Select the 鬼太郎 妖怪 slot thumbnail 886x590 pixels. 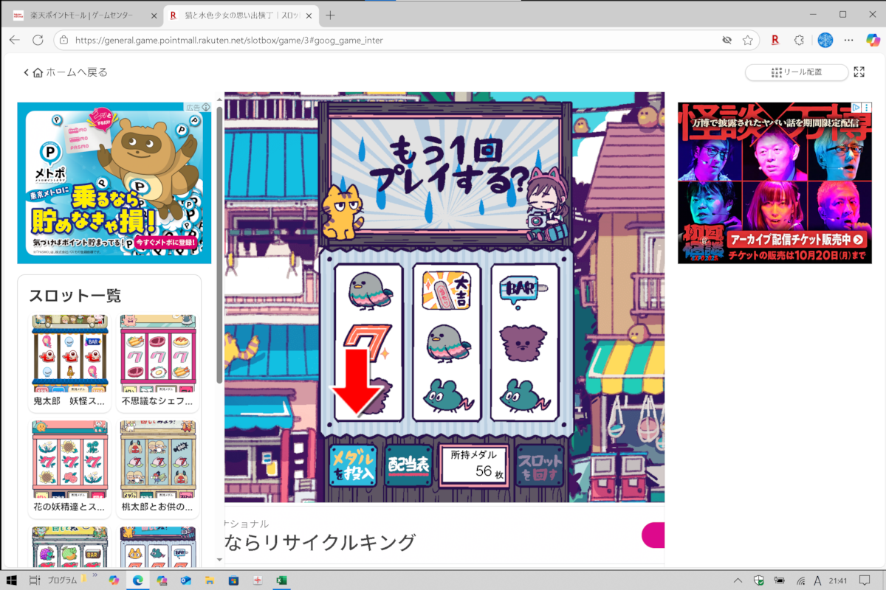tap(70, 361)
